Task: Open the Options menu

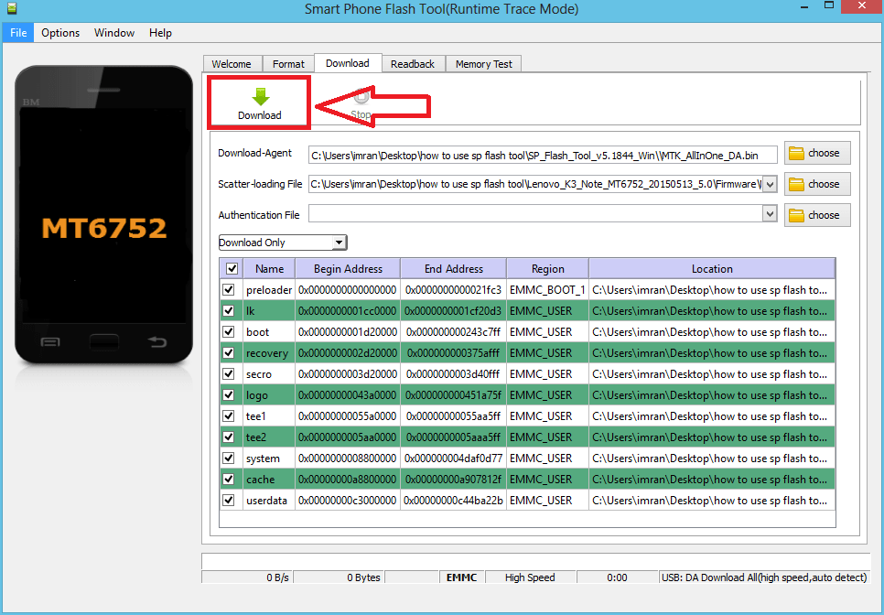Action: point(60,33)
